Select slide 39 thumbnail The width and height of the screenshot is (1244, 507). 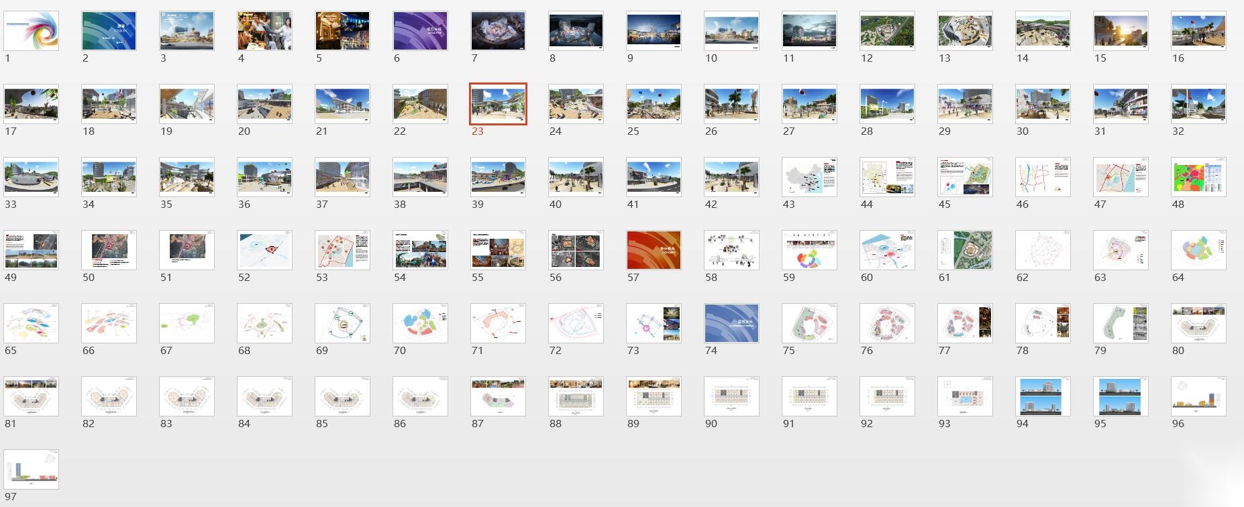(x=498, y=177)
